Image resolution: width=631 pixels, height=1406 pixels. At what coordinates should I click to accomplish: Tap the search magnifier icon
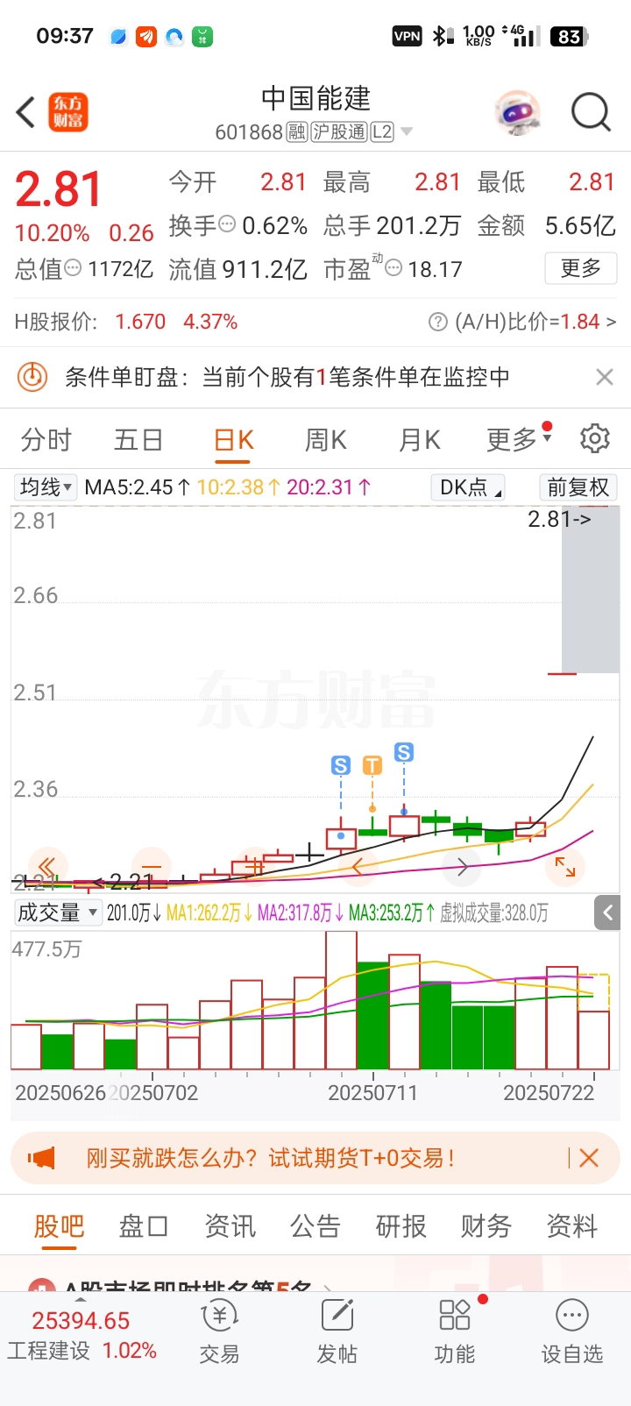(591, 112)
